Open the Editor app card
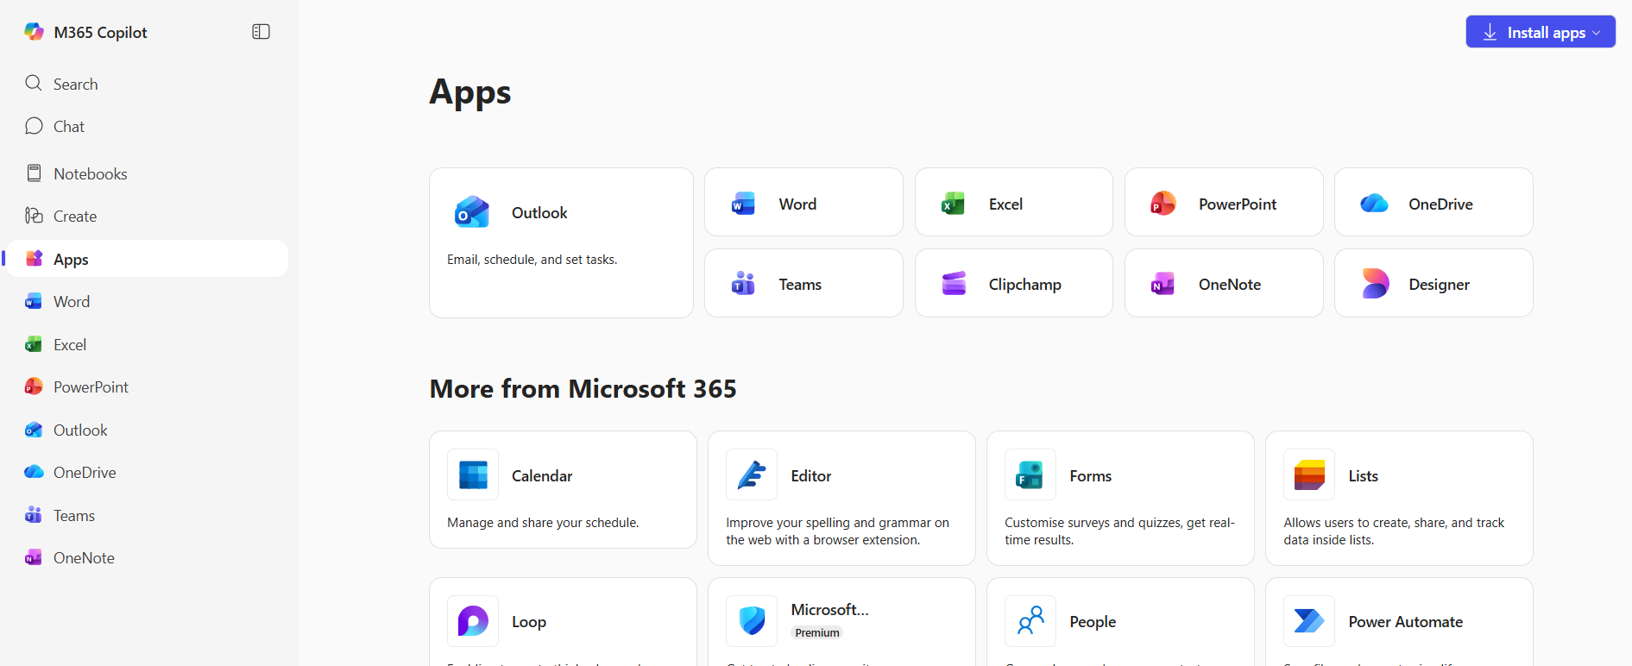This screenshot has width=1632, height=666. 841,499
